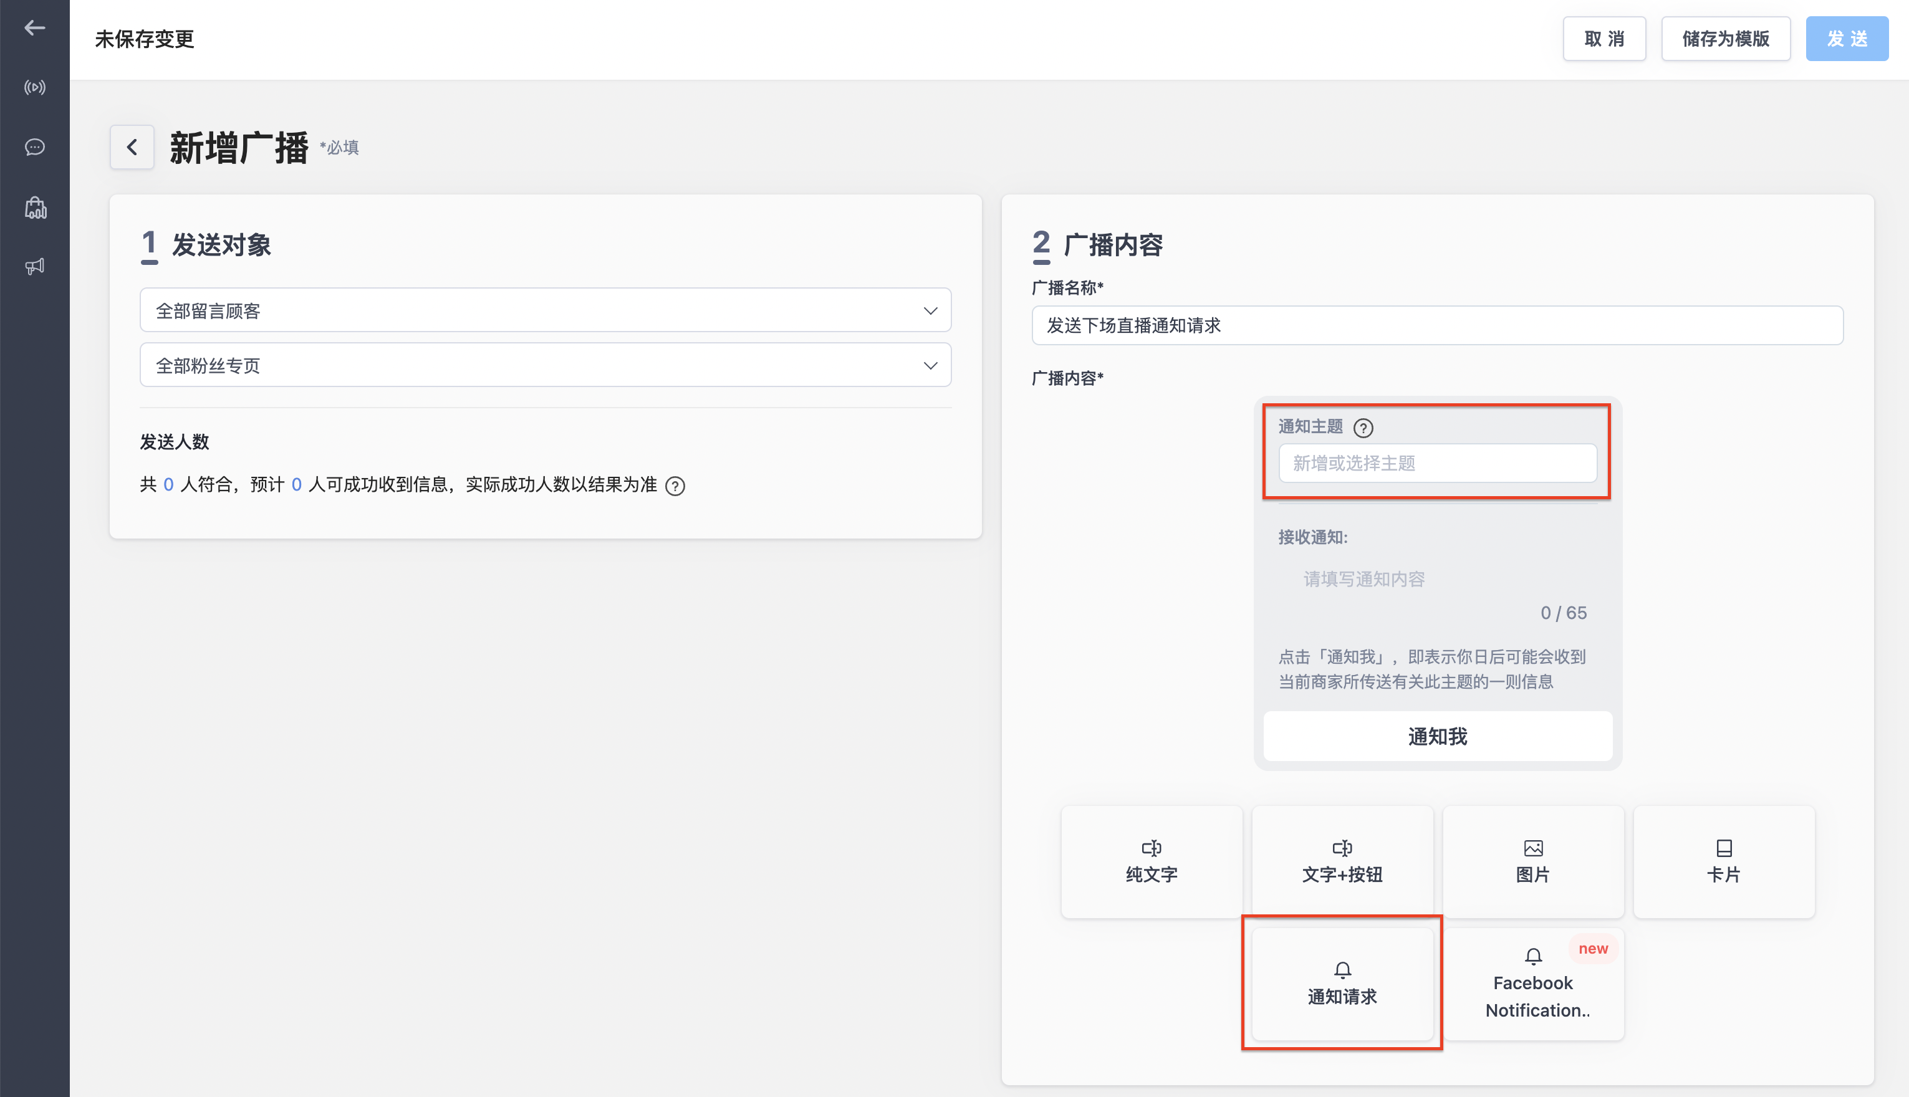Click the 发送人数 label
This screenshot has height=1097, width=1909.
[174, 441]
